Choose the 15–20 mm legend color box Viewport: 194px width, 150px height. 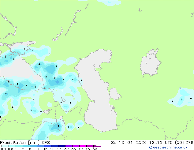pos(47,146)
